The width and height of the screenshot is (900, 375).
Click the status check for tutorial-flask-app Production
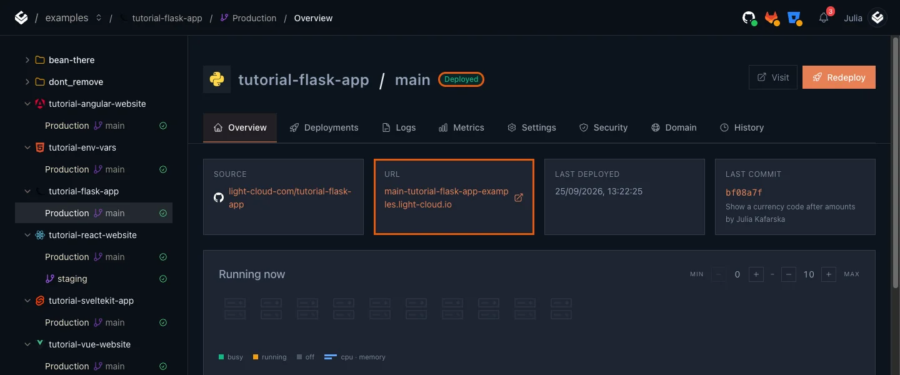[x=163, y=213]
